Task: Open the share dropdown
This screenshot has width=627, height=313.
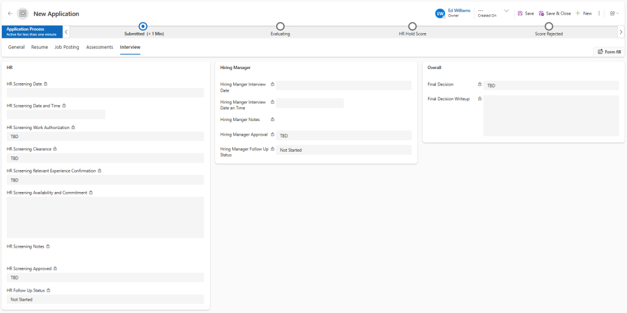Action: [614, 13]
